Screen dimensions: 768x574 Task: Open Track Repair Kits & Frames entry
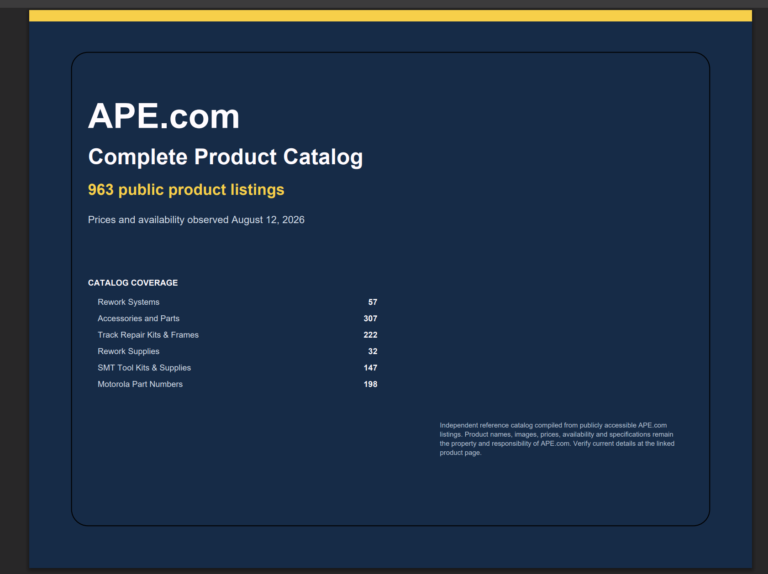pos(148,335)
